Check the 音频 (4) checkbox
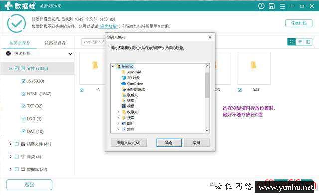The height and width of the screenshot is (196, 319). (17, 157)
